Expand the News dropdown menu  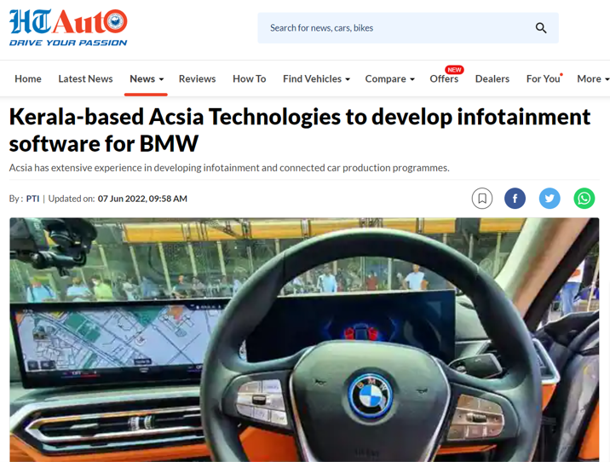(x=147, y=79)
